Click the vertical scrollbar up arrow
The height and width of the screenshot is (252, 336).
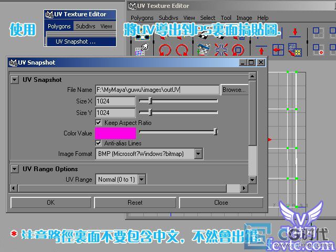[x=252, y=76]
